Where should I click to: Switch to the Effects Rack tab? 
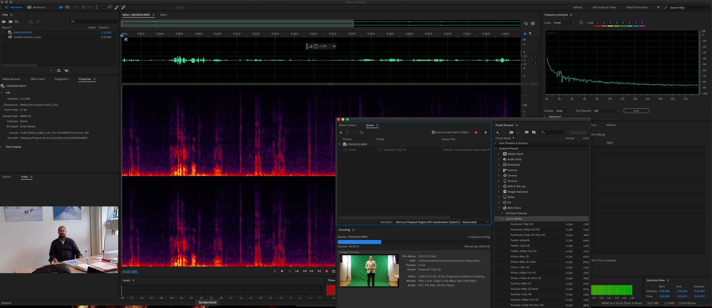(x=37, y=79)
